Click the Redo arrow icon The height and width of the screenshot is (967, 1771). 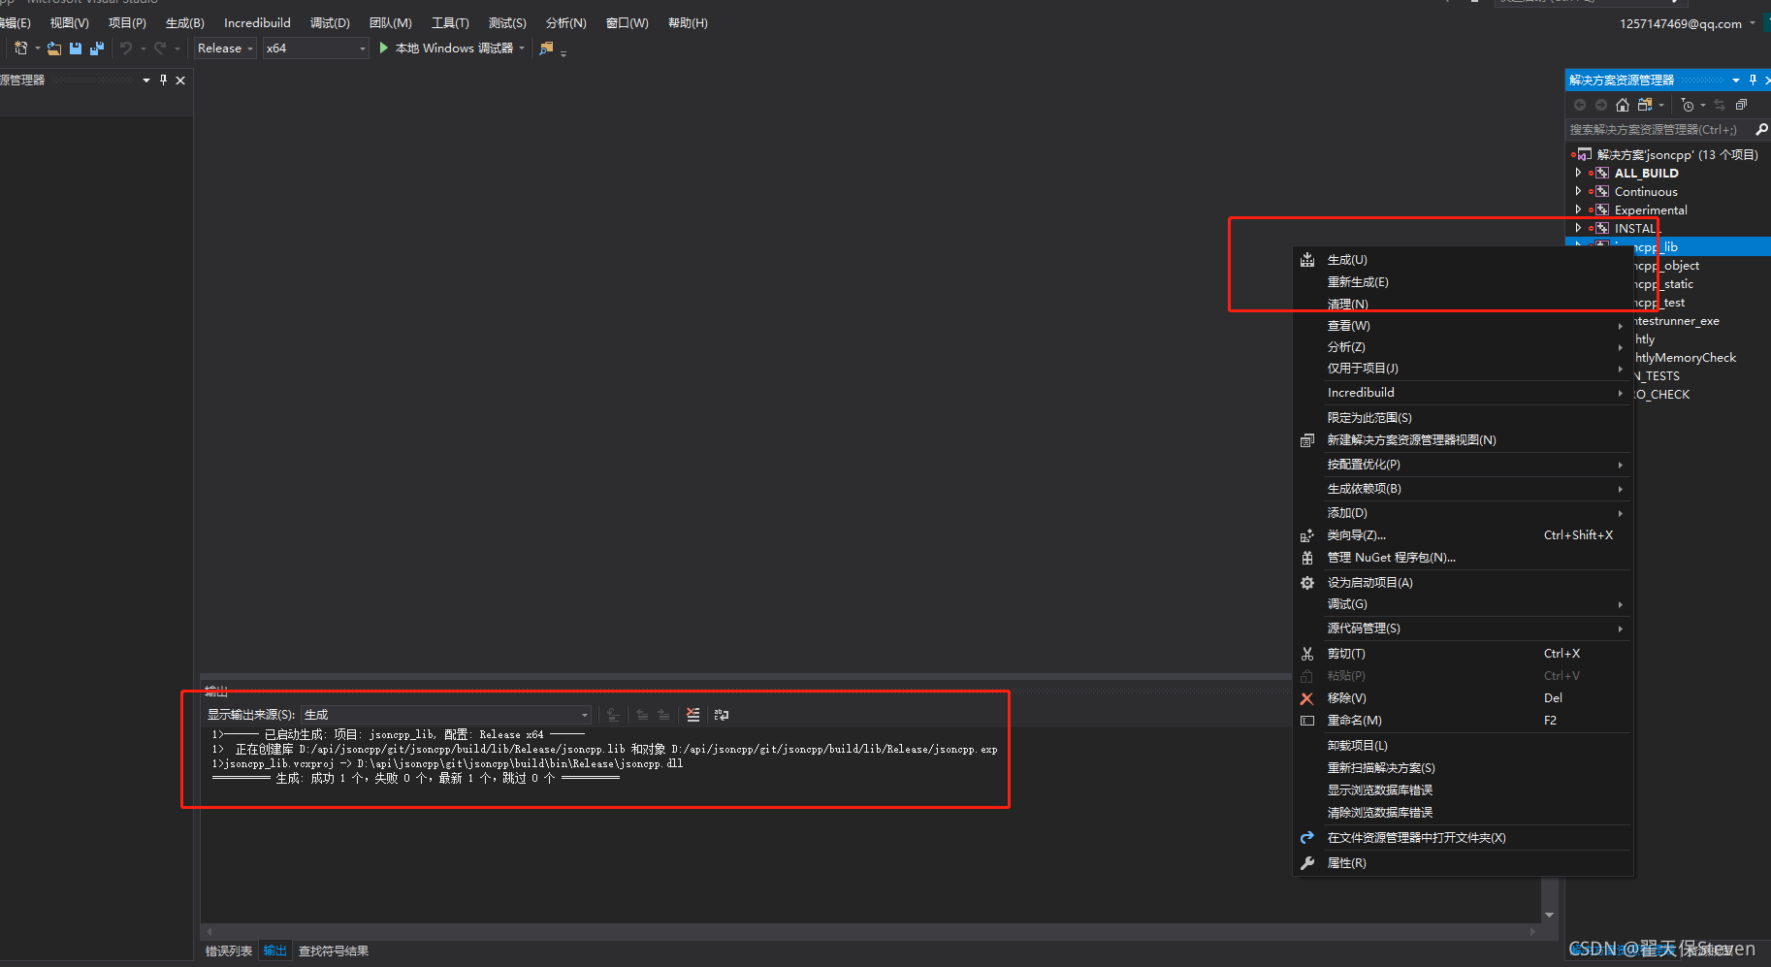tap(160, 48)
